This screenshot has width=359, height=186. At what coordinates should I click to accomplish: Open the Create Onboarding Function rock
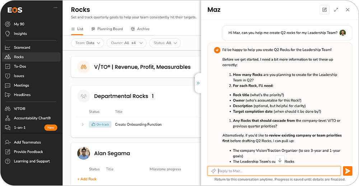pyautogui.click(x=138, y=124)
